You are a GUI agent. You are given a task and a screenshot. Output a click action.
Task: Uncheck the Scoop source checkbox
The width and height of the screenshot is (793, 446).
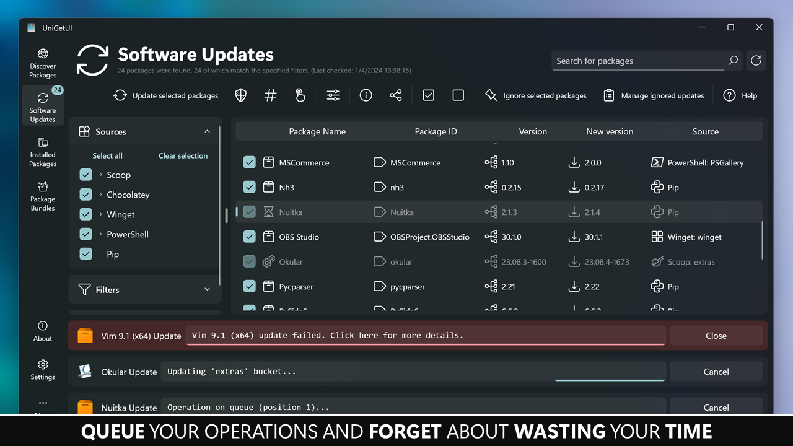85,174
